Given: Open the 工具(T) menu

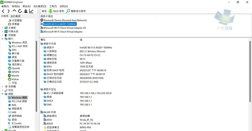Looking at the screenshot, I should coord(53,6).
